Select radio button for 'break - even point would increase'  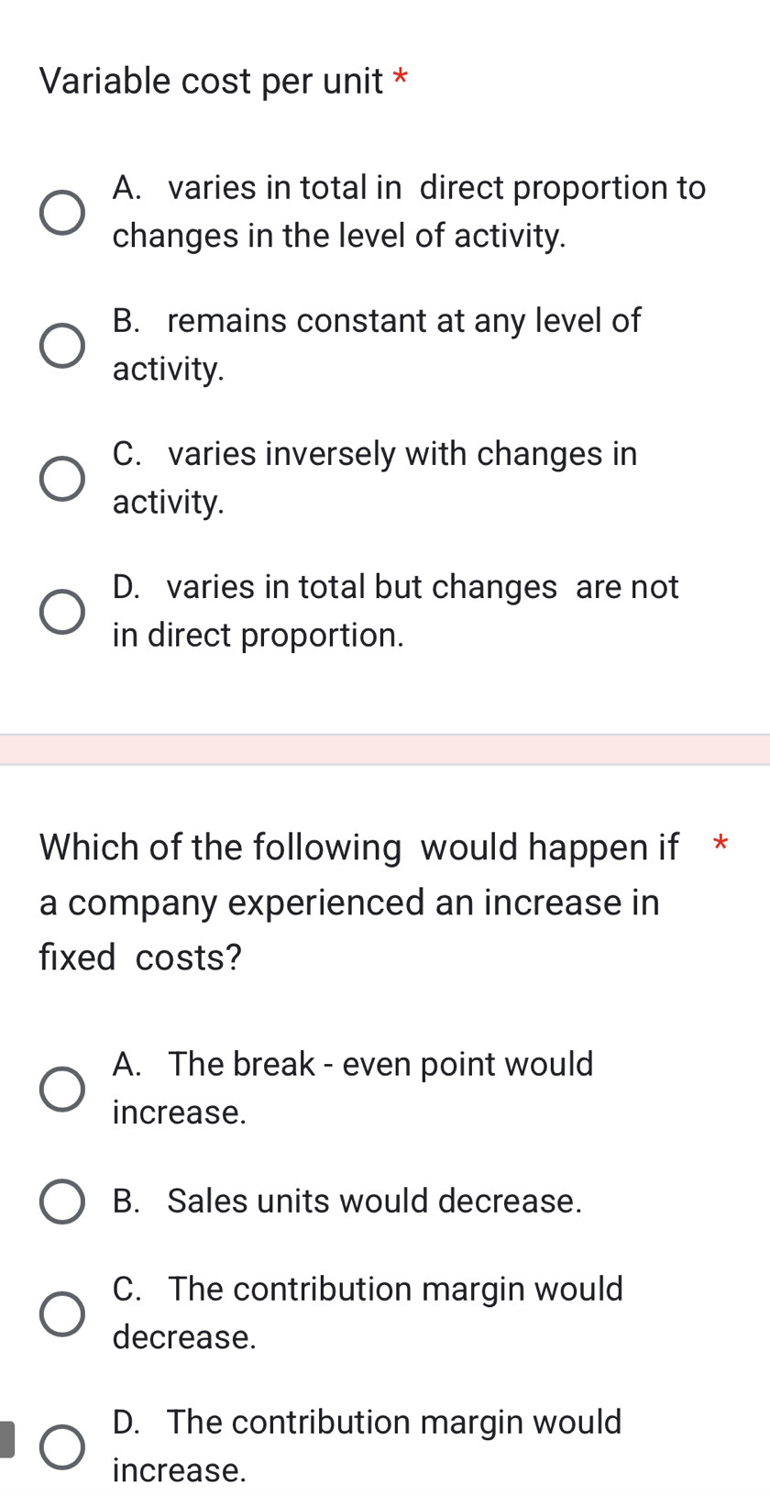(62, 1089)
